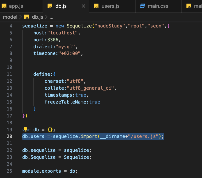Click the closing brace on line 16
The image size is (202, 178).
click(x=35, y=109)
